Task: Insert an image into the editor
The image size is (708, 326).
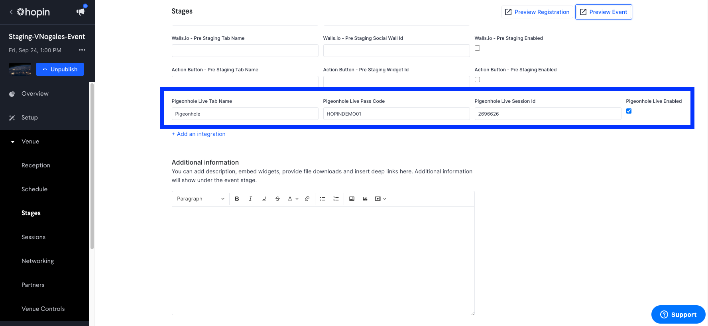Action: (352, 199)
